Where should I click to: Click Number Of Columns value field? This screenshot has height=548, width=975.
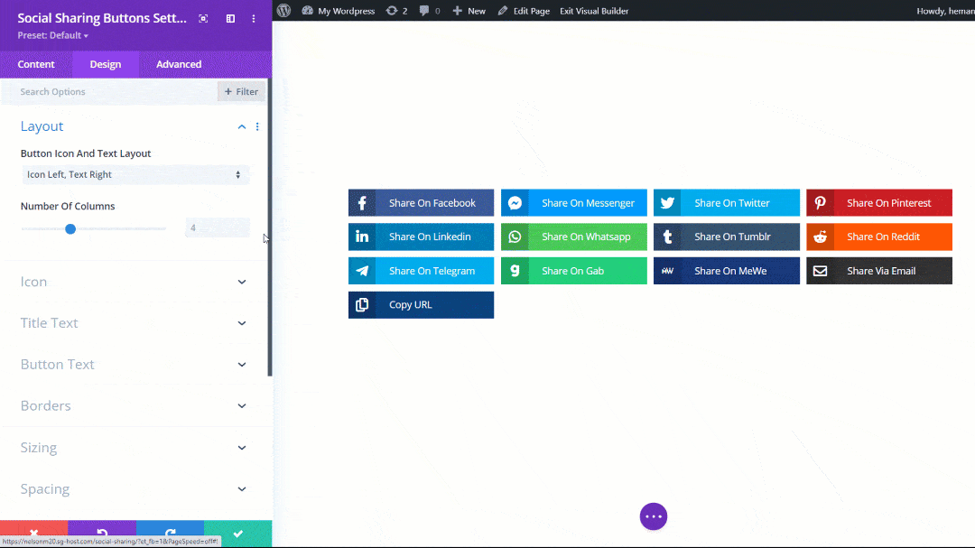pyautogui.click(x=217, y=228)
